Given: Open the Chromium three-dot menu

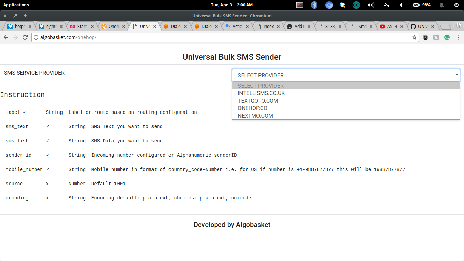Looking at the screenshot, I should coord(458,37).
